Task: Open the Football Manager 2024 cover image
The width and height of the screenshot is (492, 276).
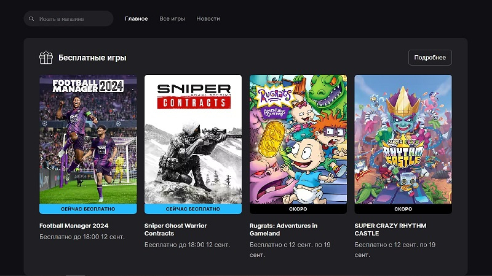Action: (88, 139)
